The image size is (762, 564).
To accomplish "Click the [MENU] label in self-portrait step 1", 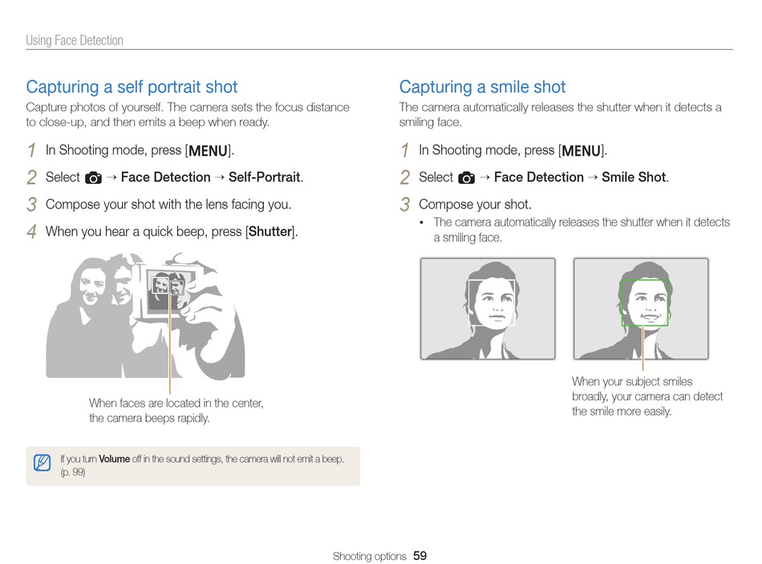I will [x=208, y=151].
